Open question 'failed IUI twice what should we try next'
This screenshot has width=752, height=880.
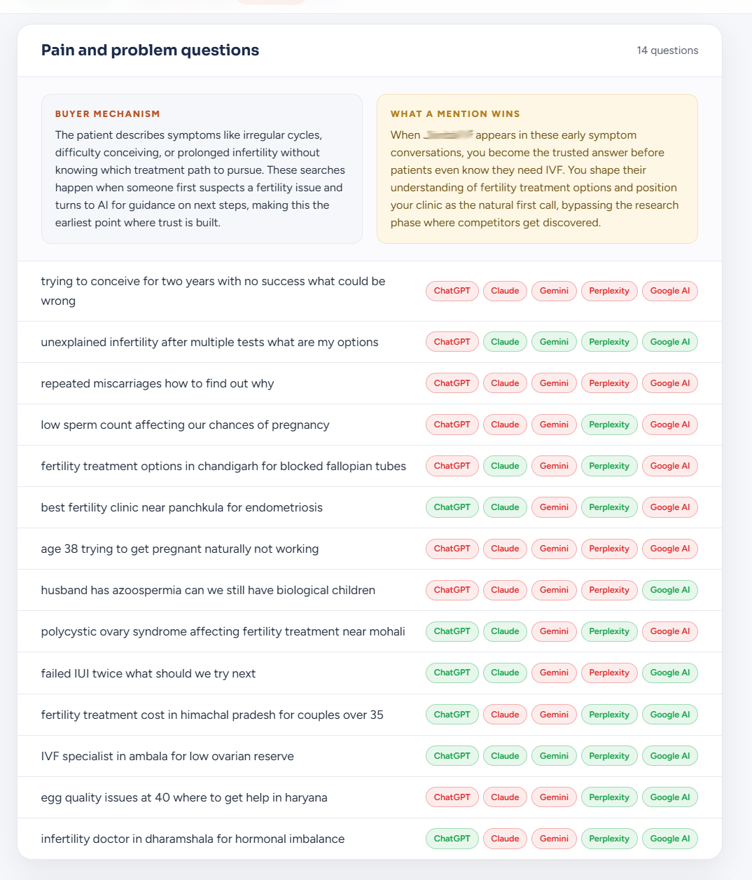coord(148,673)
